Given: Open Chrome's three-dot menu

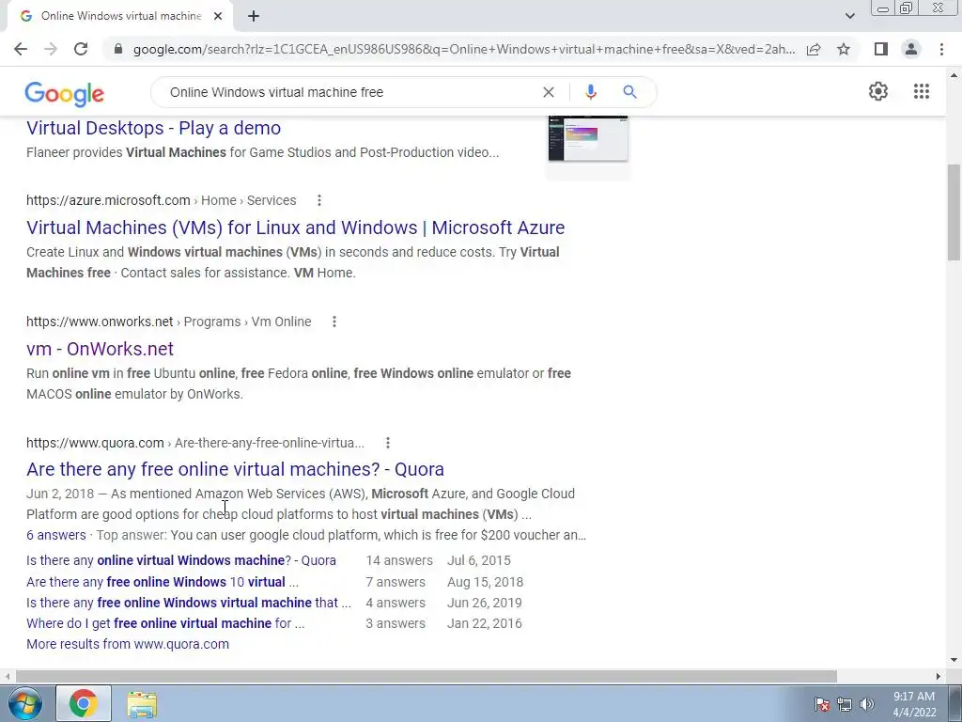Looking at the screenshot, I should click(x=941, y=49).
